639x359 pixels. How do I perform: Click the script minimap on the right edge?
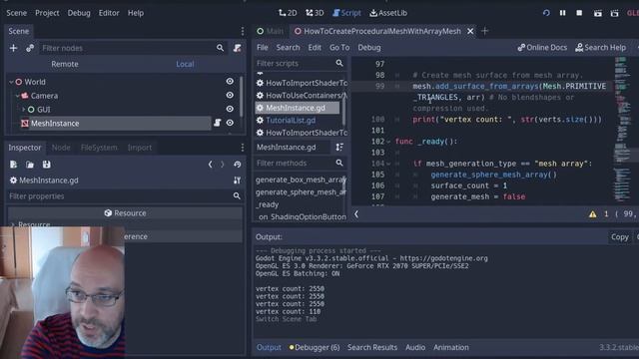(622, 131)
